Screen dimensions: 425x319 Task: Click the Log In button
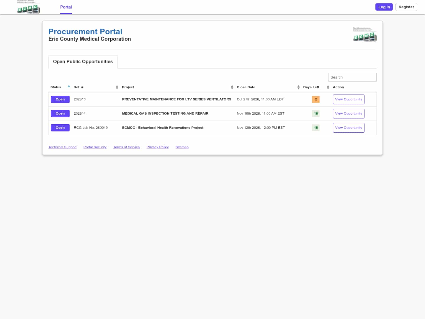tap(384, 7)
